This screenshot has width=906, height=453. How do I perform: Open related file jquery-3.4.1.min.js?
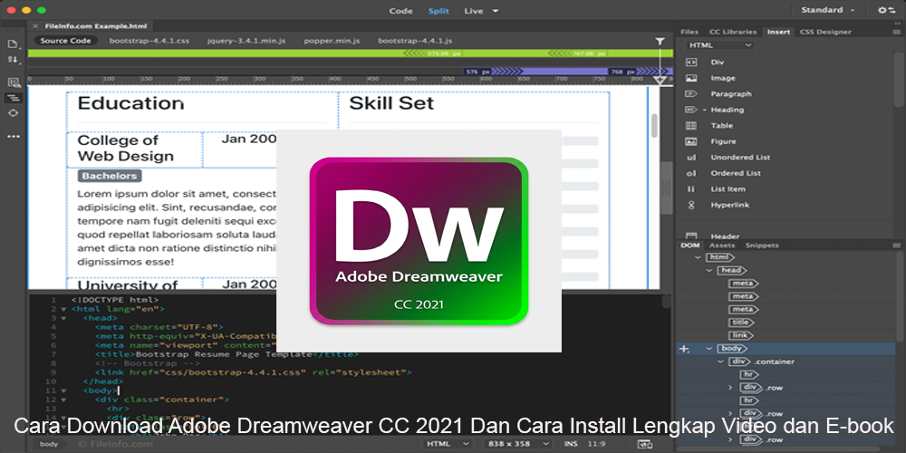246,41
